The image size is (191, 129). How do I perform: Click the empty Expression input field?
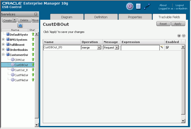(140, 48)
